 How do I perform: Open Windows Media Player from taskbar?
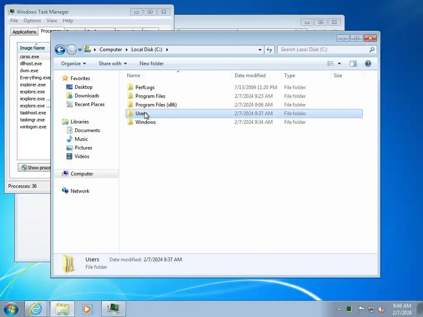coord(87,309)
